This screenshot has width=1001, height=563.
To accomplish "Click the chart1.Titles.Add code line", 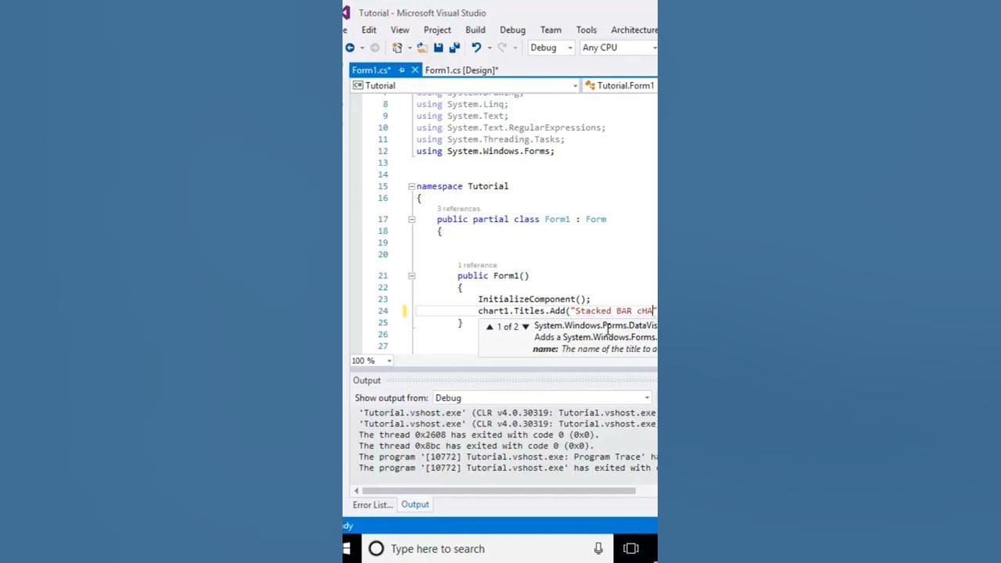I will 566,311.
